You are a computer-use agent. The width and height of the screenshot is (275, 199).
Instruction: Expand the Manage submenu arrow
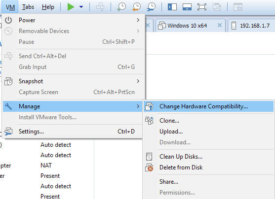coord(138,106)
